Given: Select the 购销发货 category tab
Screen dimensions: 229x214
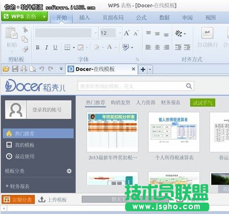Looking at the screenshot, I should click(120, 103).
